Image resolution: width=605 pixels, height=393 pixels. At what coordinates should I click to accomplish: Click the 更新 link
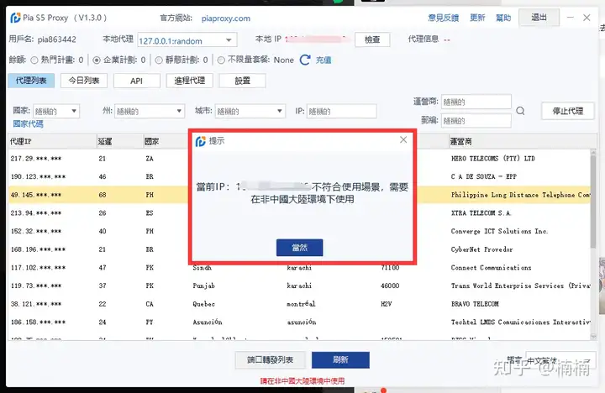pyautogui.click(x=477, y=18)
